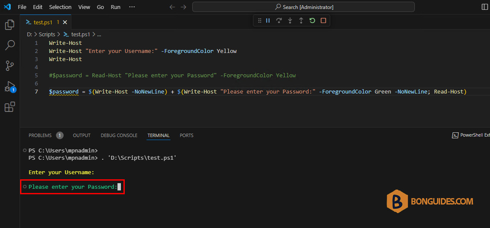Screen dimensions: 490x228
Task: Step into in the debug toolbar
Action: (x=290, y=20)
